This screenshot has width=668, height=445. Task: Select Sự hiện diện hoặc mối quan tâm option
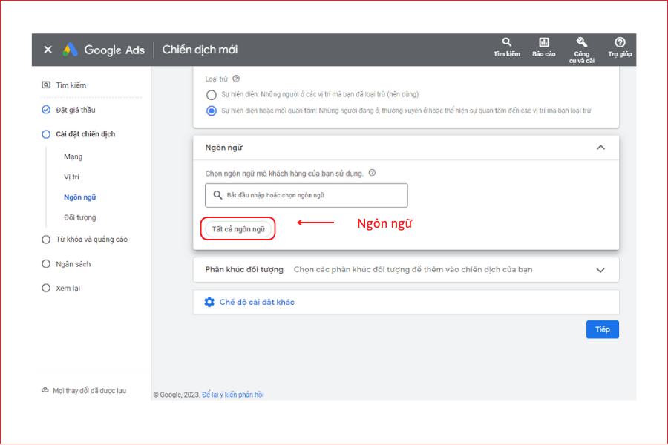tap(212, 111)
